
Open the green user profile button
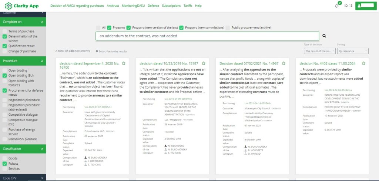pyautogui.click(x=366, y=6)
